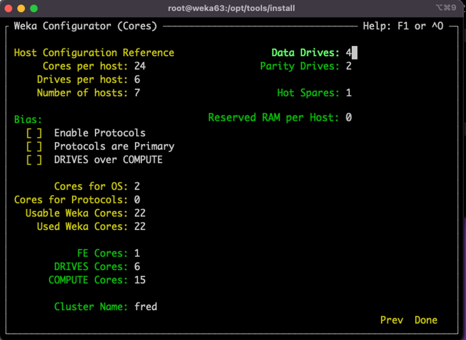The image size is (466, 340).
Task: Select the COMPUTE Cores field
Action: 140,280
